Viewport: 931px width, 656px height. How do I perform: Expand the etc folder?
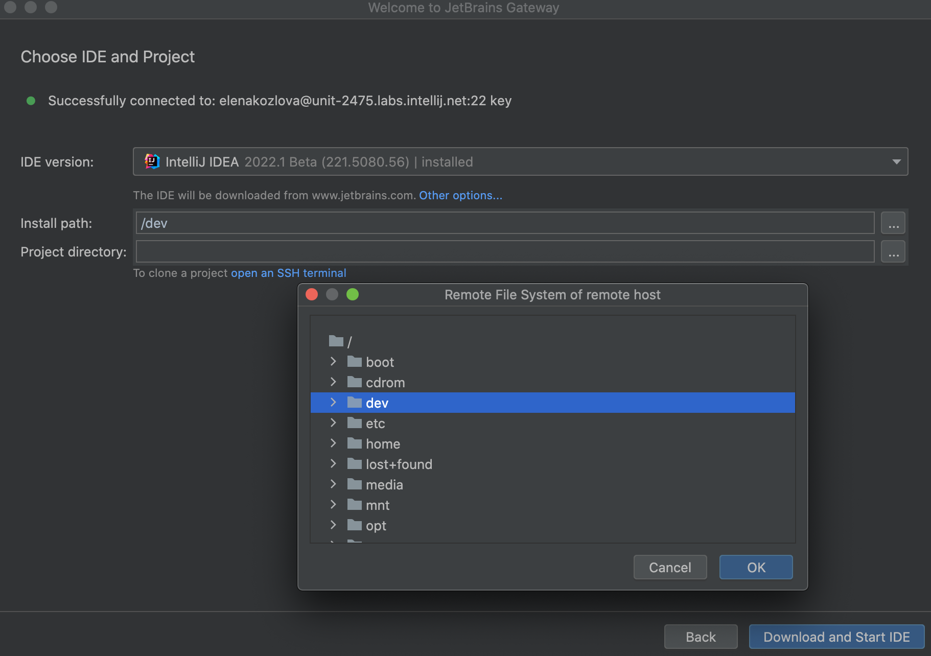pyautogui.click(x=334, y=423)
